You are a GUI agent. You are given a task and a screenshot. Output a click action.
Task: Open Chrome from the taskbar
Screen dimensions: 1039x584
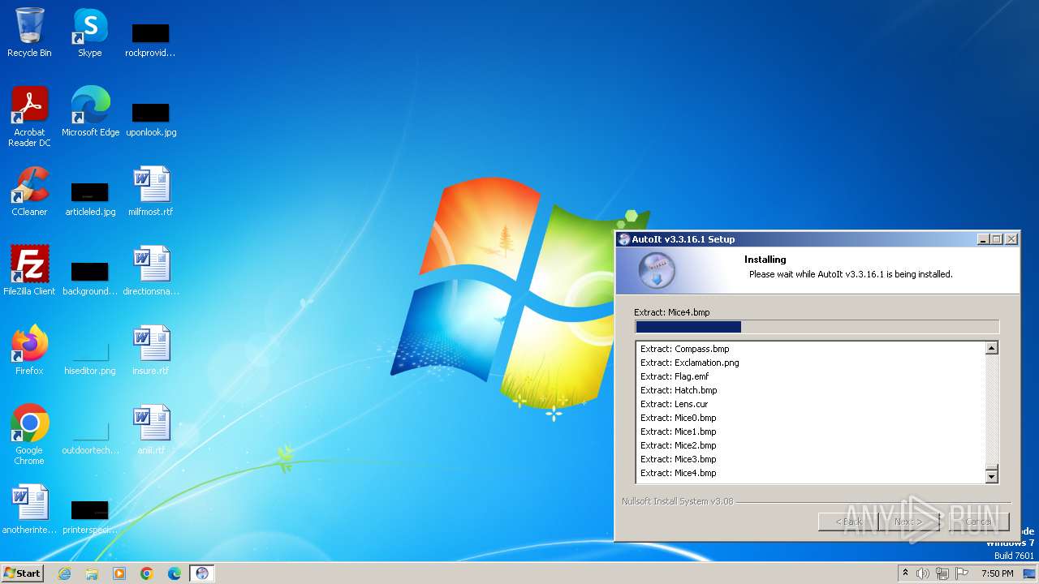(147, 573)
